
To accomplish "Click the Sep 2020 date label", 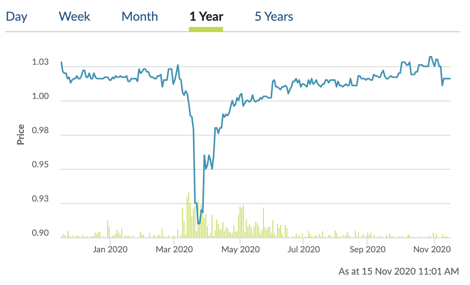I will pos(367,249).
